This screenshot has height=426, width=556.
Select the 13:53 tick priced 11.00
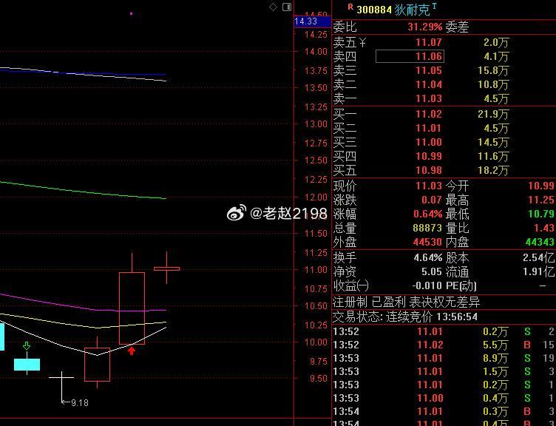(x=443, y=398)
